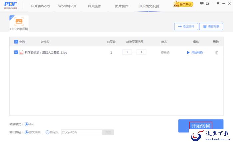Select the 原文件夹 output radio button

pos(27,132)
